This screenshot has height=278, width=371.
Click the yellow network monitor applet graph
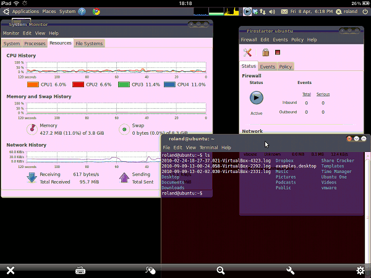click(x=231, y=11)
